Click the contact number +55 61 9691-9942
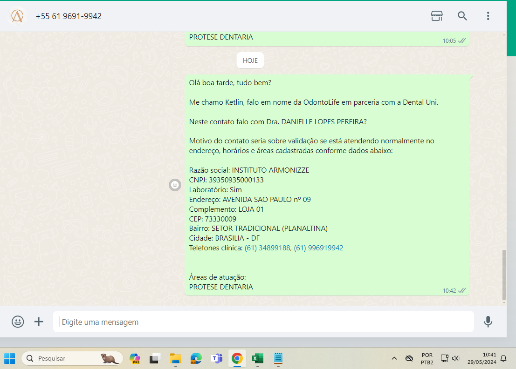Screen dimensions: 516x369 coord(69,16)
